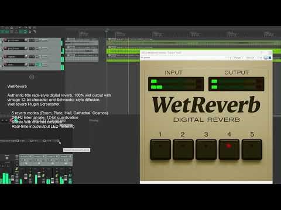
Task: Click the lit reverb mode 4 button
Action: (x=229, y=149)
